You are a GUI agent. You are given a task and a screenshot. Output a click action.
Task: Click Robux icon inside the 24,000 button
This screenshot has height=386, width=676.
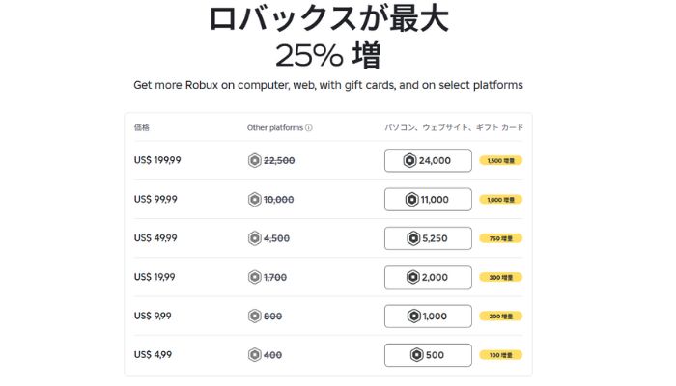point(409,161)
